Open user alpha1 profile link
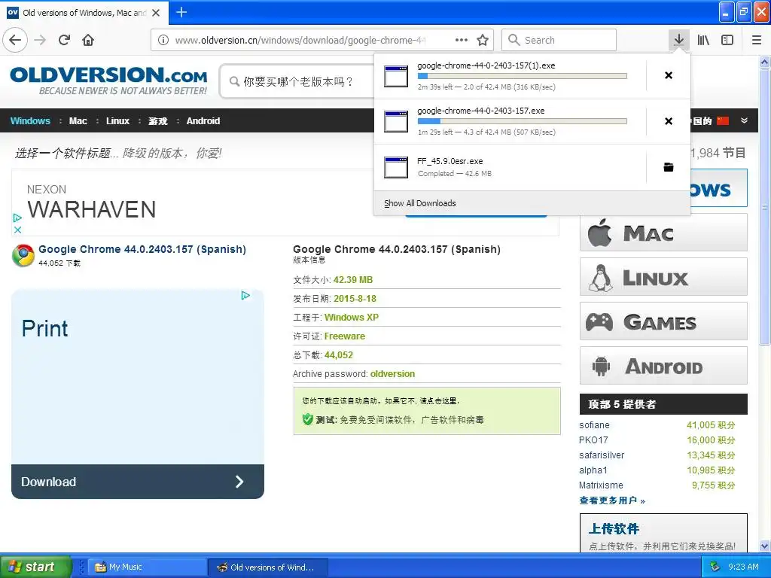771x578 pixels. 593,470
